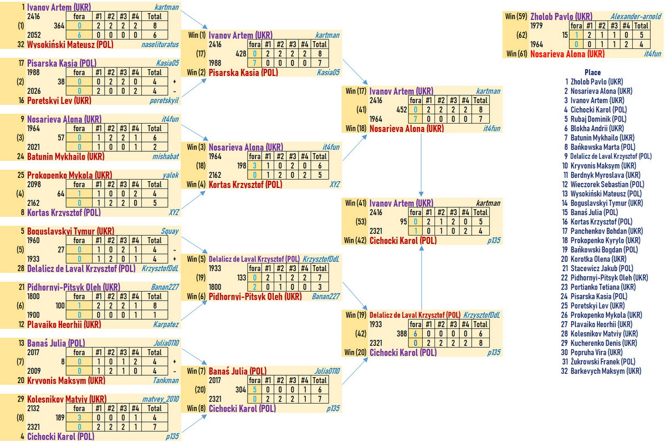The image size is (665, 443).
Task: Select the Tankman nickname
Action: click(166, 380)
